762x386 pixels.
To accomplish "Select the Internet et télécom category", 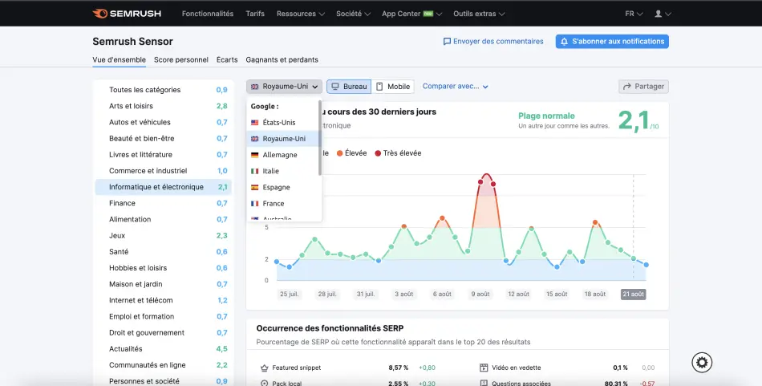I will [x=164, y=300].
